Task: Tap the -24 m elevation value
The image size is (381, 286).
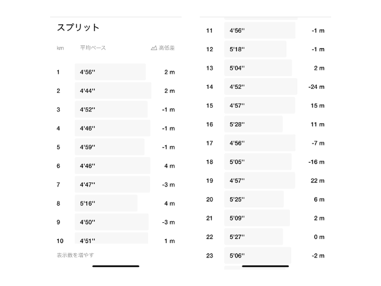Action: pyautogui.click(x=316, y=87)
